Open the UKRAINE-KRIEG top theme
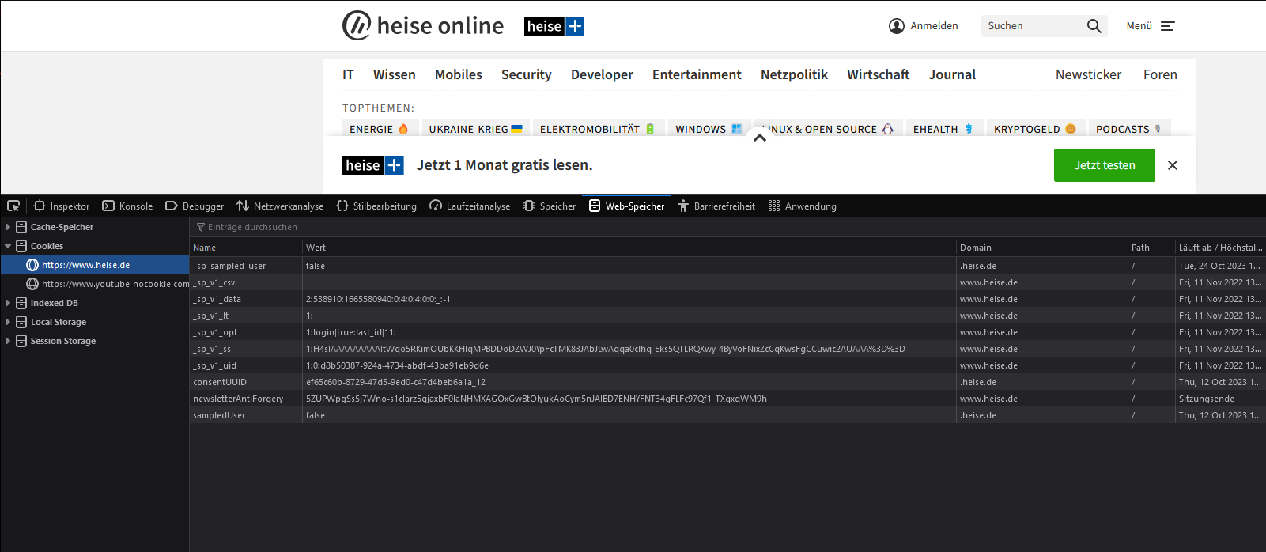Viewport: 1266px width, 552px height. coord(475,129)
